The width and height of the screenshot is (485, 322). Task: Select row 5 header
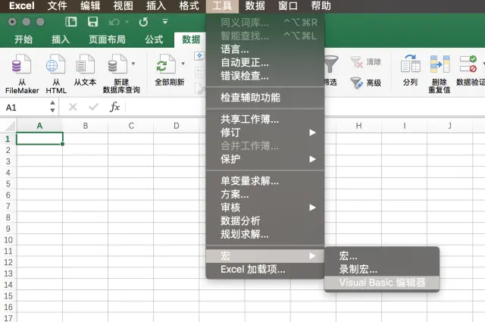(x=8, y=184)
